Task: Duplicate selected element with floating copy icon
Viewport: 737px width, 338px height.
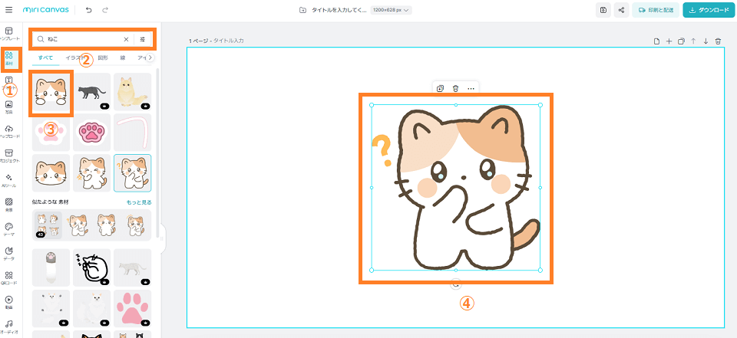Action: [441, 89]
